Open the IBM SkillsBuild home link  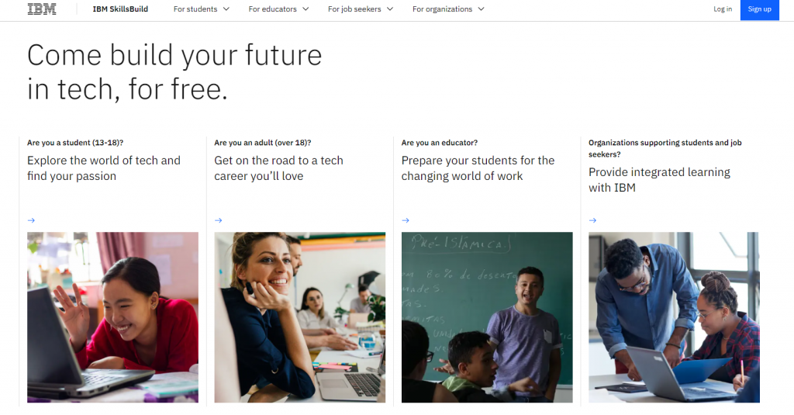point(120,9)
